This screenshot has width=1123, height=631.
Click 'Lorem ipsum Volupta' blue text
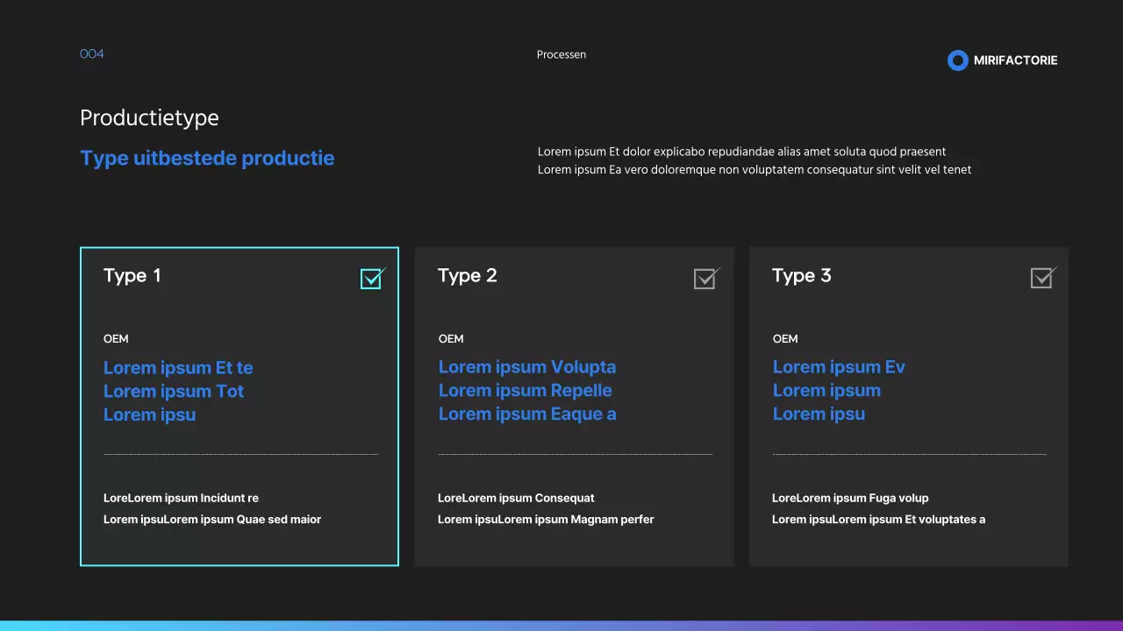(527, 367)
